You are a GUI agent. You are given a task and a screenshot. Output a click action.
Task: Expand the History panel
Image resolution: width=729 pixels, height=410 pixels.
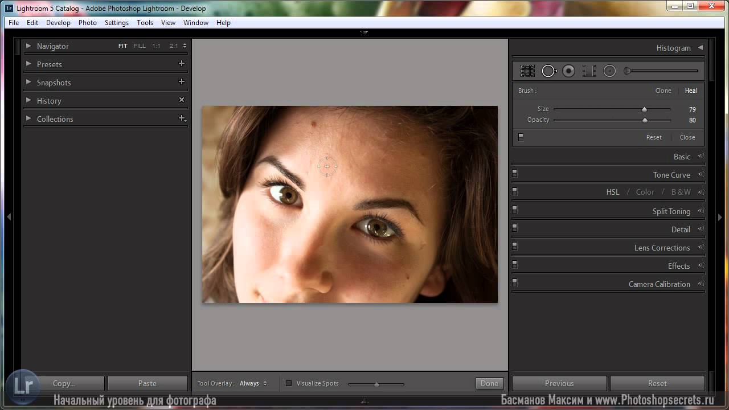pos(28,100)
